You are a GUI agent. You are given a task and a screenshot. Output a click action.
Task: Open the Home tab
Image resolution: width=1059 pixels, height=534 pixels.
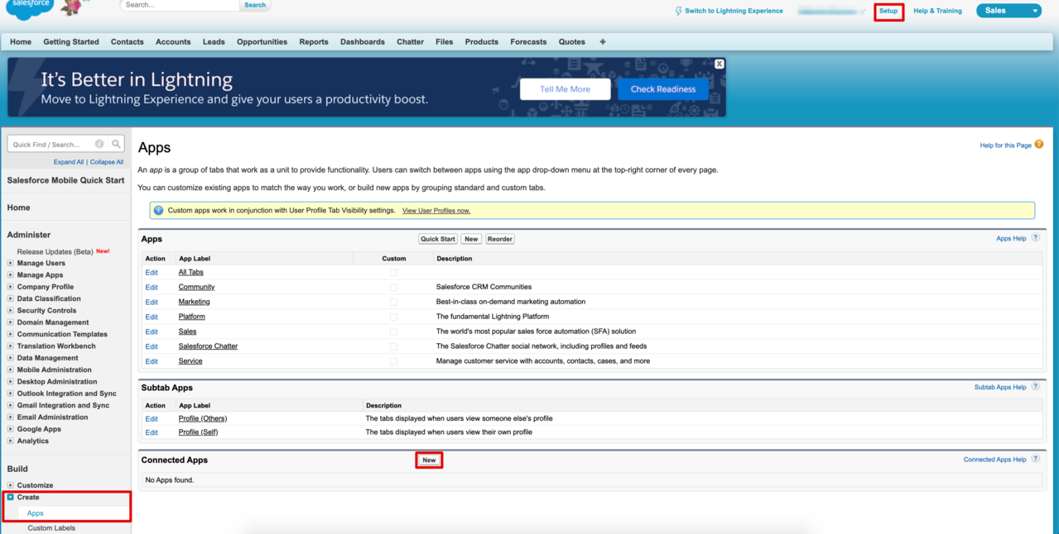(21, 41)
